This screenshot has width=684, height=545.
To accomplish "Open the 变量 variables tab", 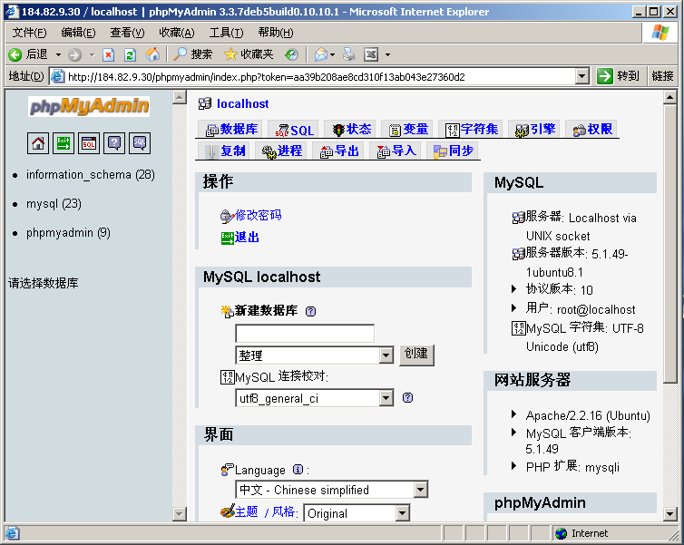I will pyautogui.click(x=407, y=129).
